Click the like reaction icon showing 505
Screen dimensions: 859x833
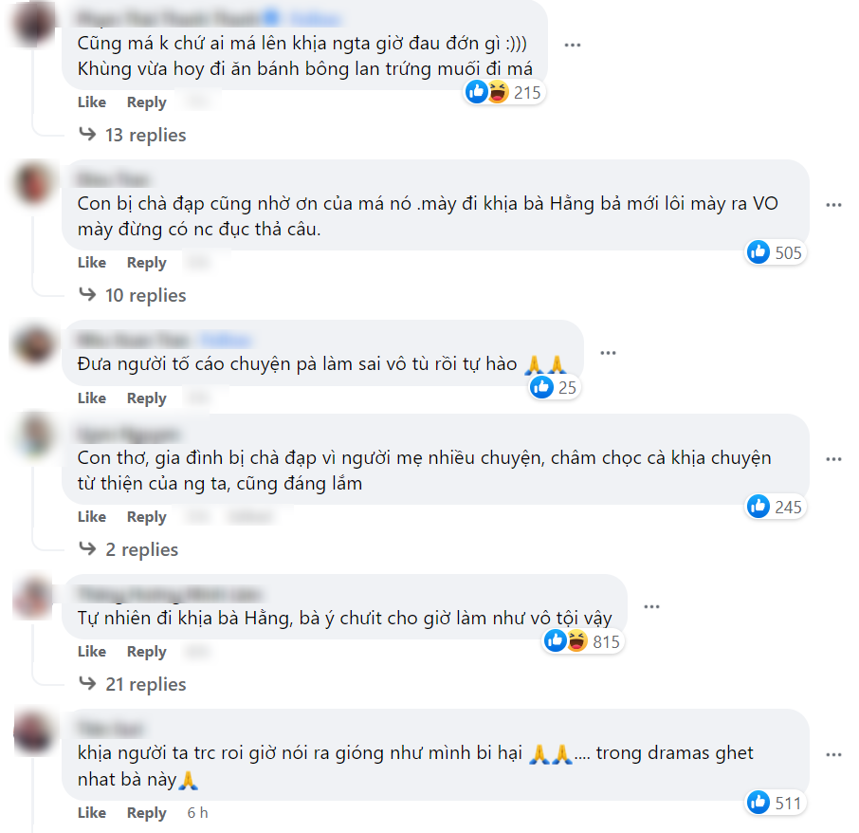pyautogui.click(x=758, y=252)
